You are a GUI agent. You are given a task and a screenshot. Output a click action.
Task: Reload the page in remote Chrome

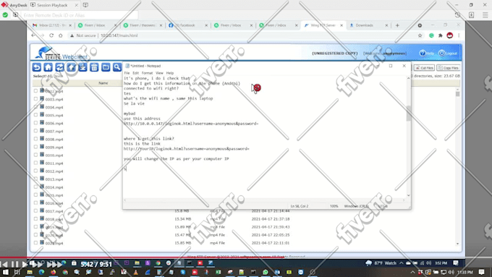tap(51, 35)
